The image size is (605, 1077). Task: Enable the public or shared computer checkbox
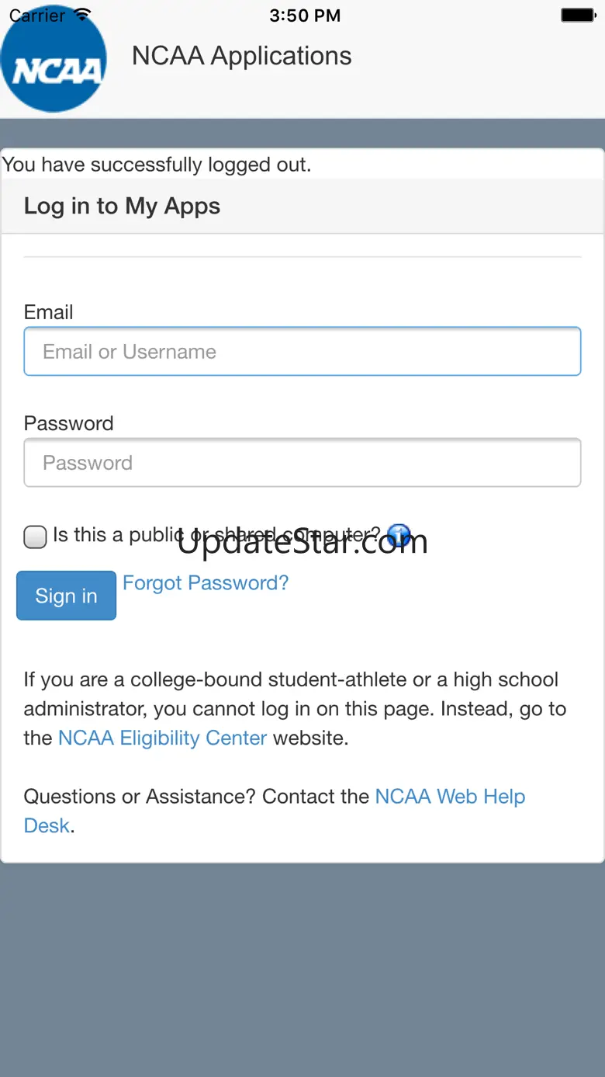tap(35, 537)
